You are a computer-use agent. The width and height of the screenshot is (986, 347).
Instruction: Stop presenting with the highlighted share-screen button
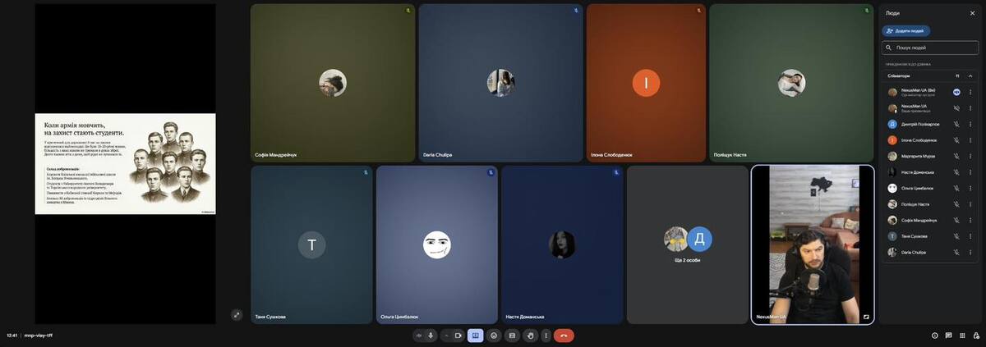tap(475, 336)
